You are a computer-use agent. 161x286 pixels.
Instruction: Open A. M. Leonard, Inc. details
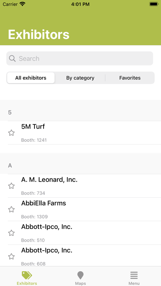[84, 186]
